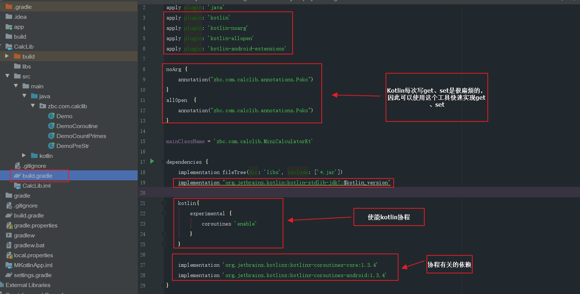Click the coroutines-core dependency string
Viewport: 580px width, 294px height.
(300, 265)
